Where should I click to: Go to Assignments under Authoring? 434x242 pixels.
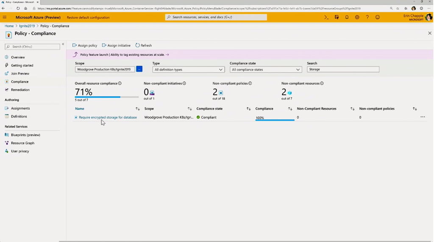click(20, 109)
